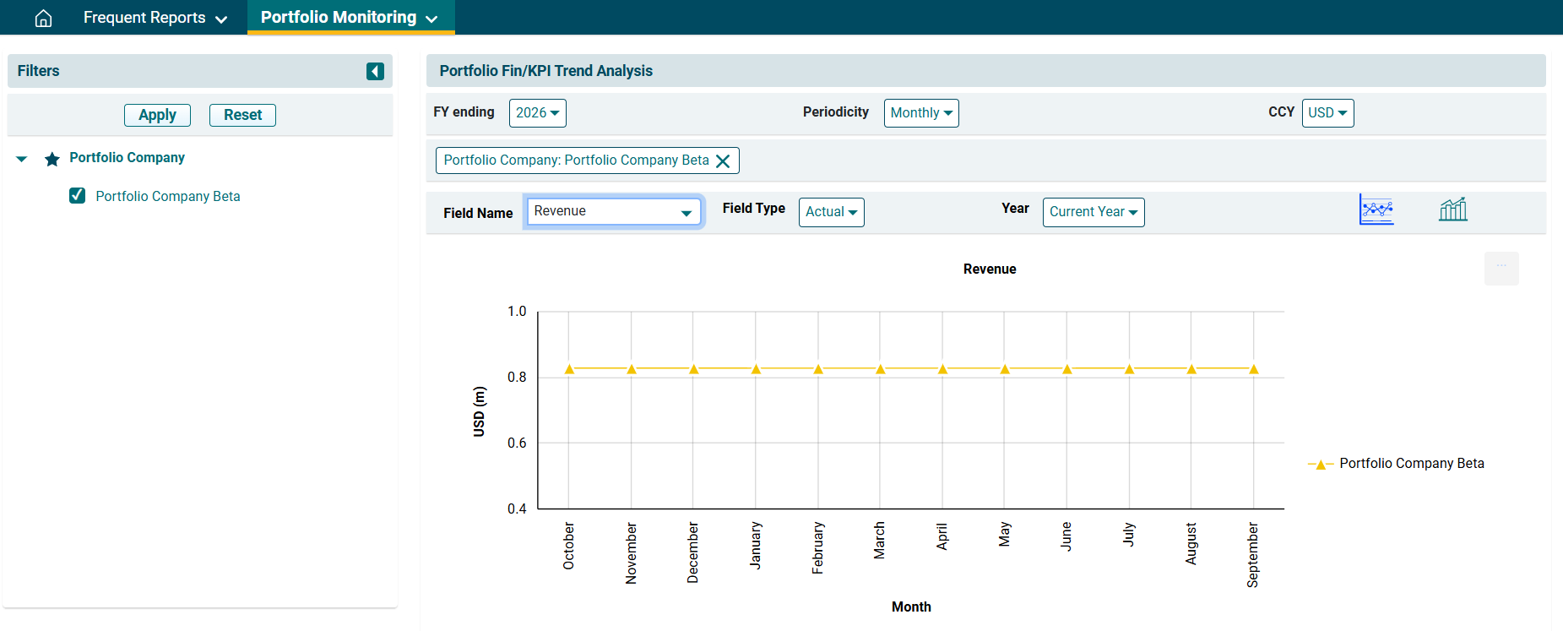Uncheck the Portfolio Company Beta checkbox
Screen dimensions: 1563x631
pyautogui.click(x=77, y=196)
